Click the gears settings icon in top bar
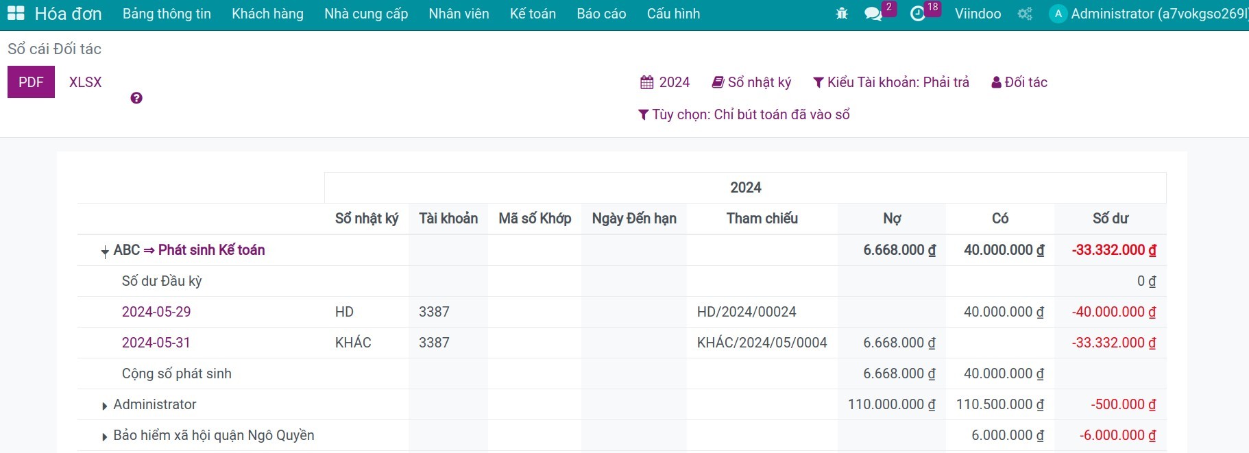Screen dimensions: 1249x453 point(1025,14)
